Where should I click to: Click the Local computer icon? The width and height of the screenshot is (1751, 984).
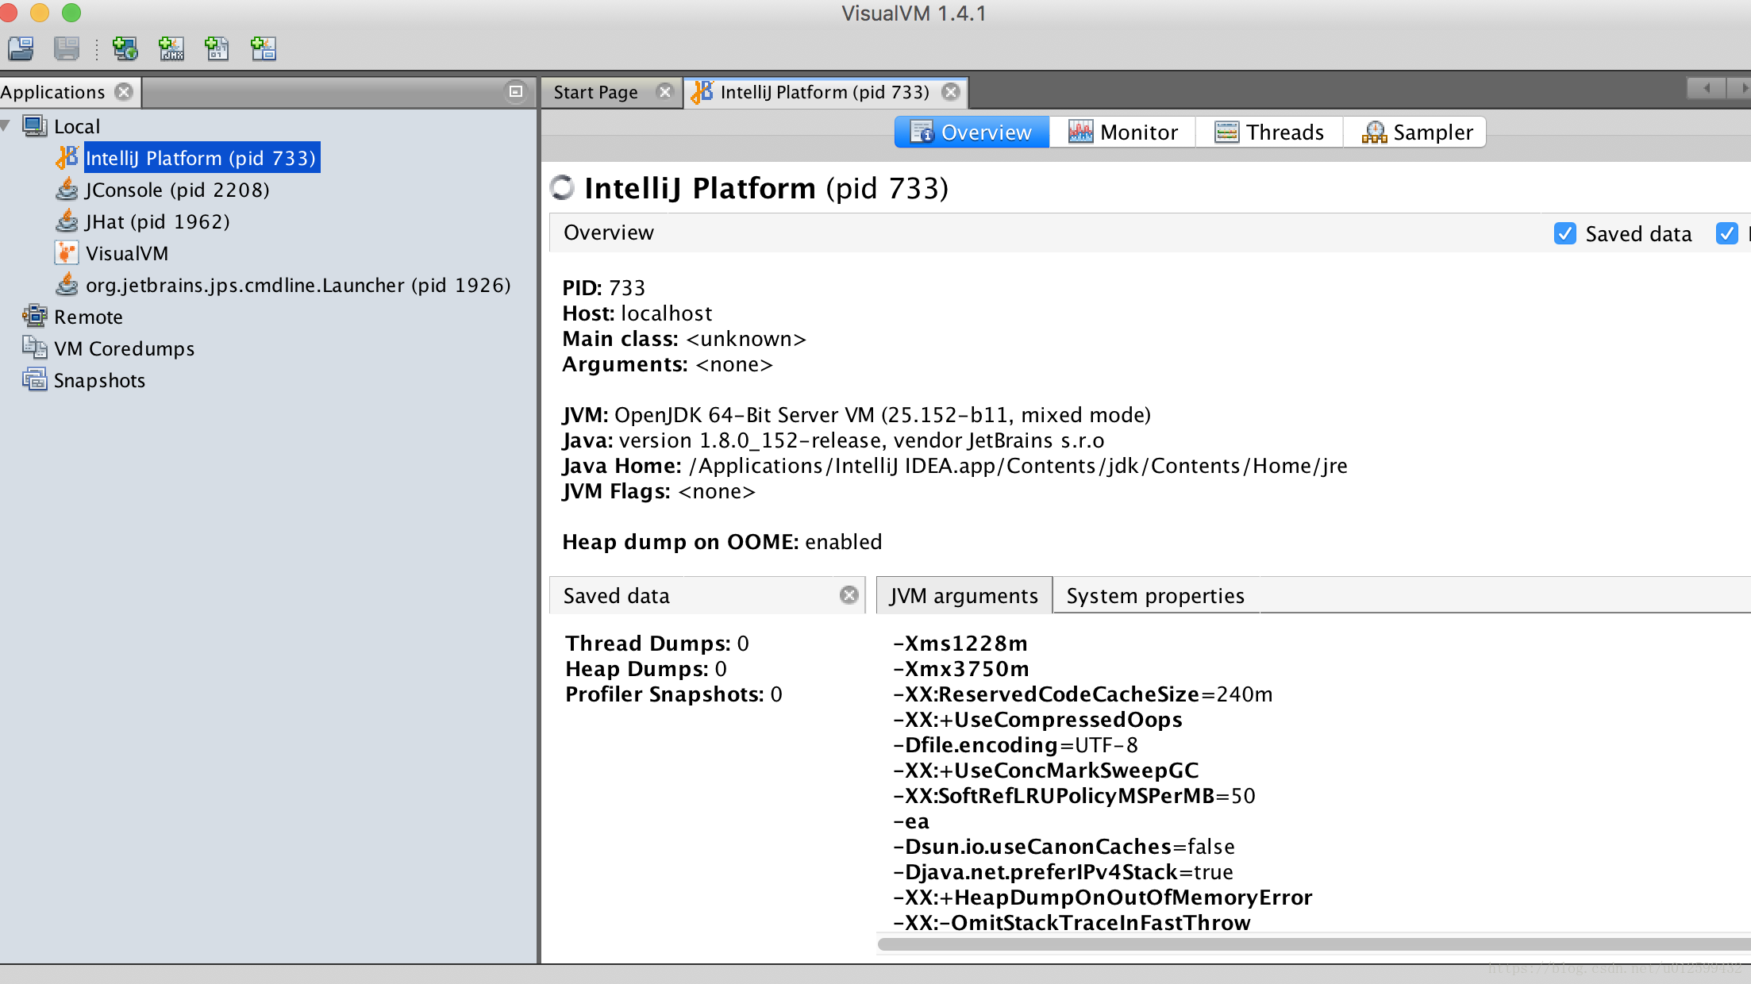(x=35, y=126)
